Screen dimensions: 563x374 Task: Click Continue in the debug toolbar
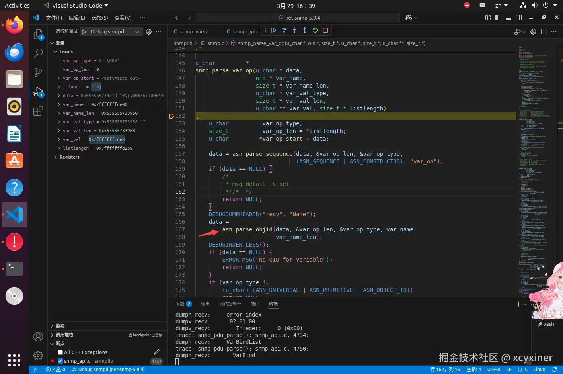pyautogui.click(x=274, y=30)
